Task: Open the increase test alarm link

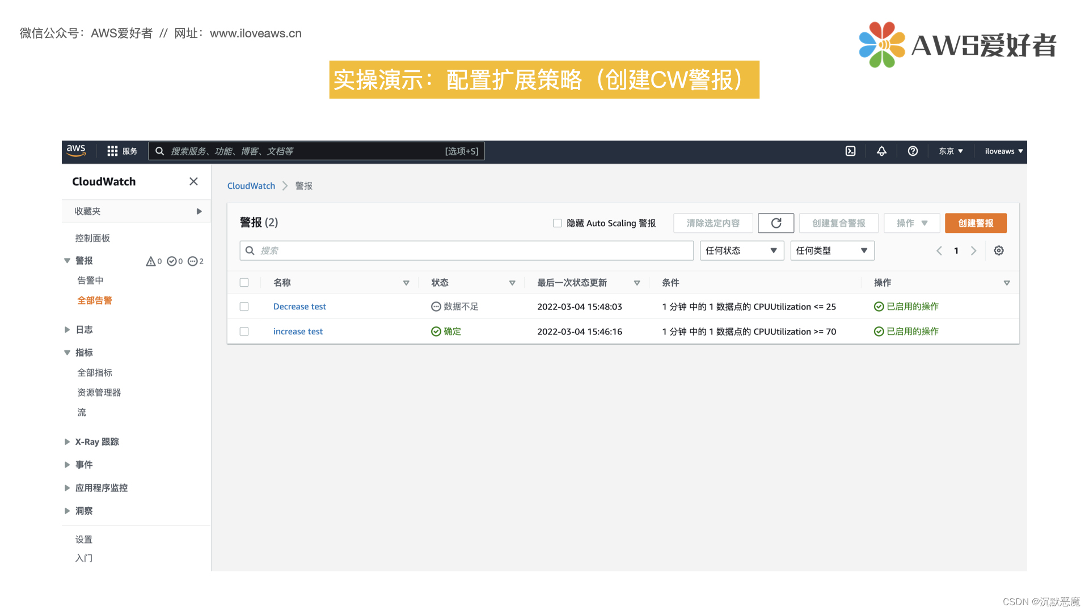Action: (x=298, y=331)
